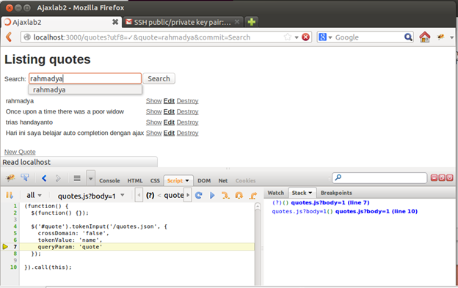
Task: Continue script execution with blue play button
Action: coord(212,196)
